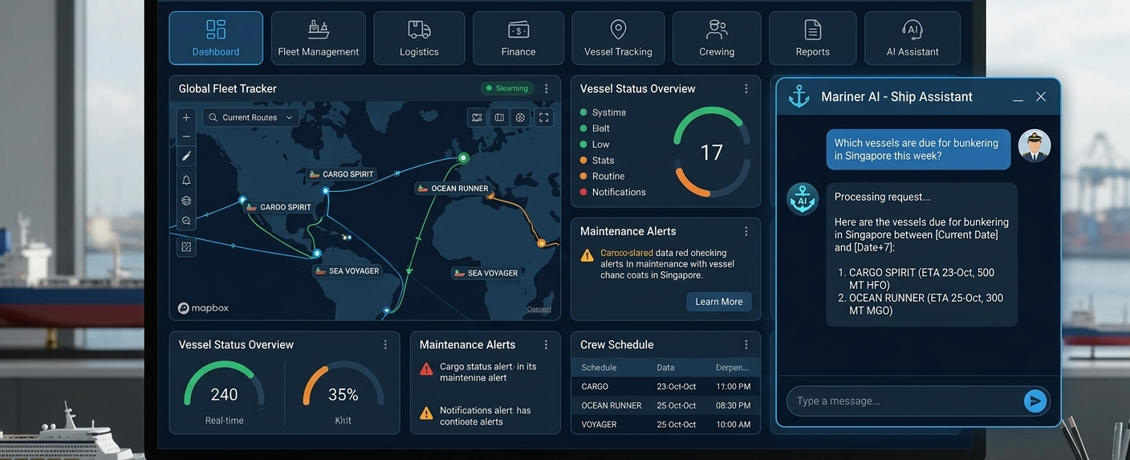Click the bell icon in map toolbar
Image resolution: width=1130 pixels, height=460 pixels.
(x=186, y=180)
